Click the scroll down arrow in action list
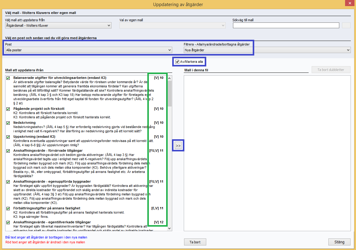This screenshot has width=356, height=250. (x=169, y=228)
